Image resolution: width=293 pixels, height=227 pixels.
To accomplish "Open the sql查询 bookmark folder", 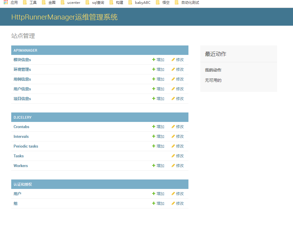I will [95, 3].
